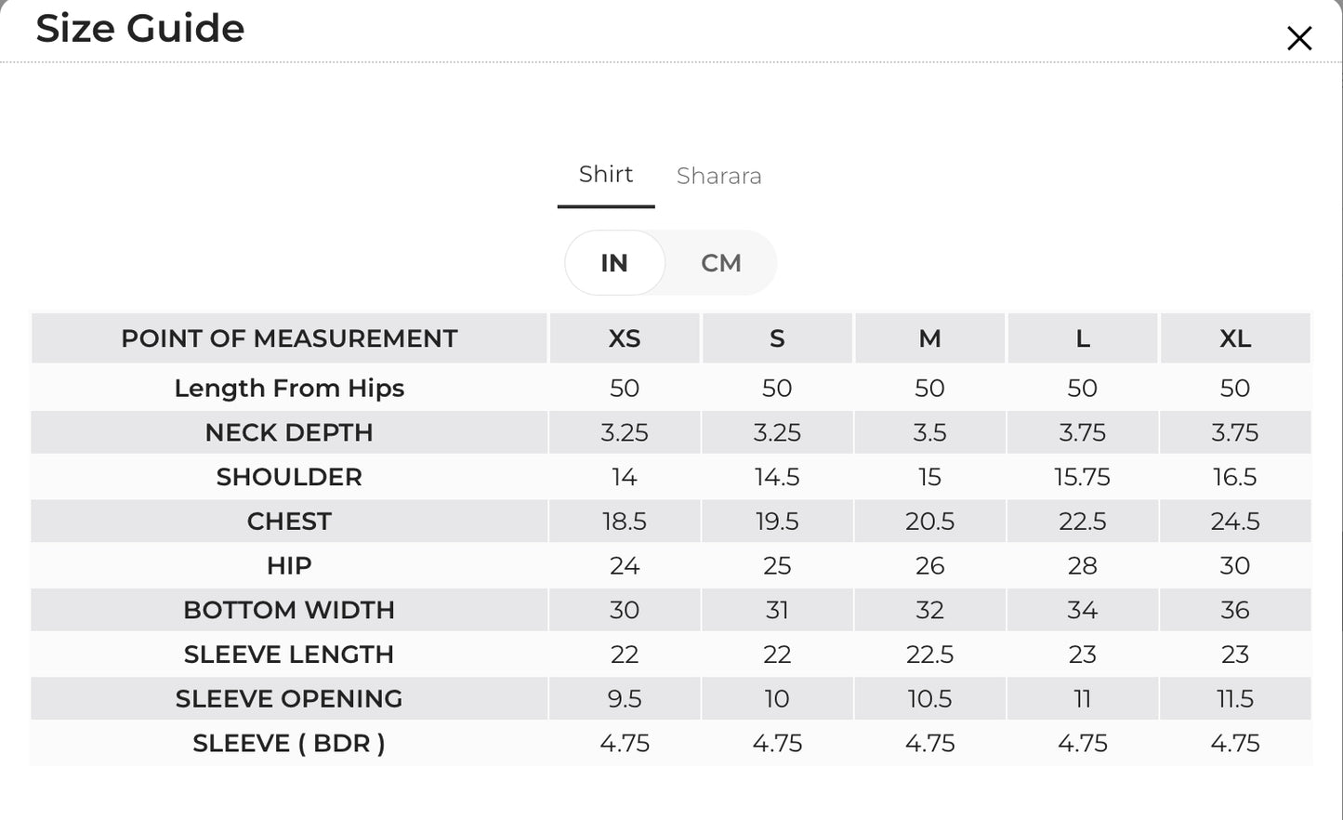Image resolution: width=1343 pixels, height=820 pixels.
Task: Click the XL column header
Action: tap(1235, 338)
